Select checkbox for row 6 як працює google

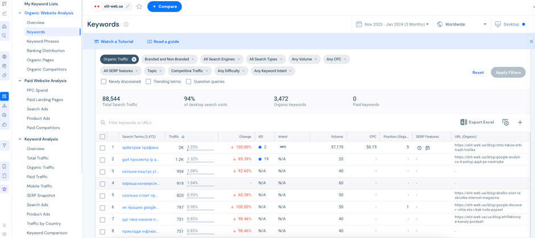pos(102,208)
